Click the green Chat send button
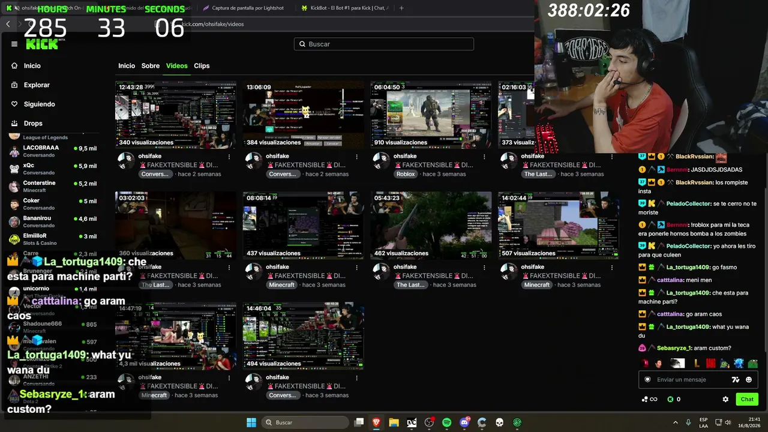The width and height of the screenshot is (768, 432). click(747, 399)
